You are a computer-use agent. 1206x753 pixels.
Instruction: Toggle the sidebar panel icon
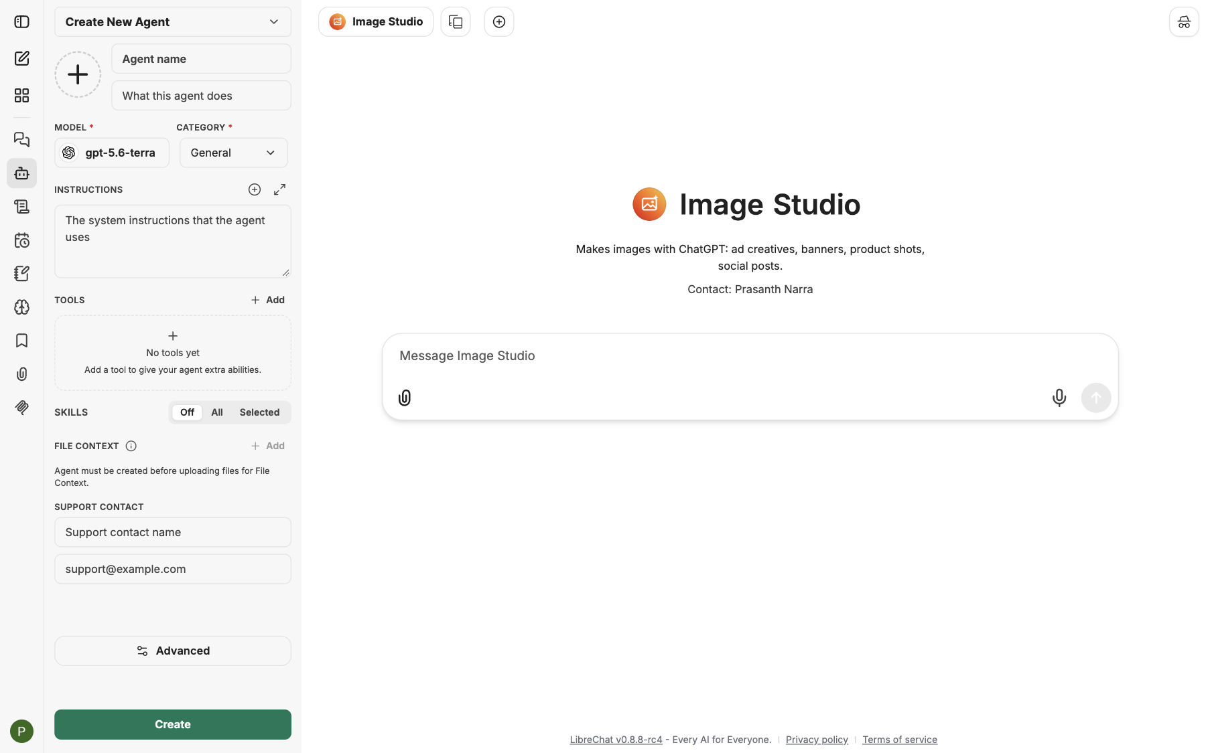(21, 22)
